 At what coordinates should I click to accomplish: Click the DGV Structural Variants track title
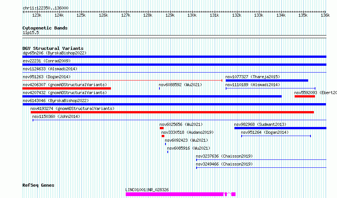point(53,48)
